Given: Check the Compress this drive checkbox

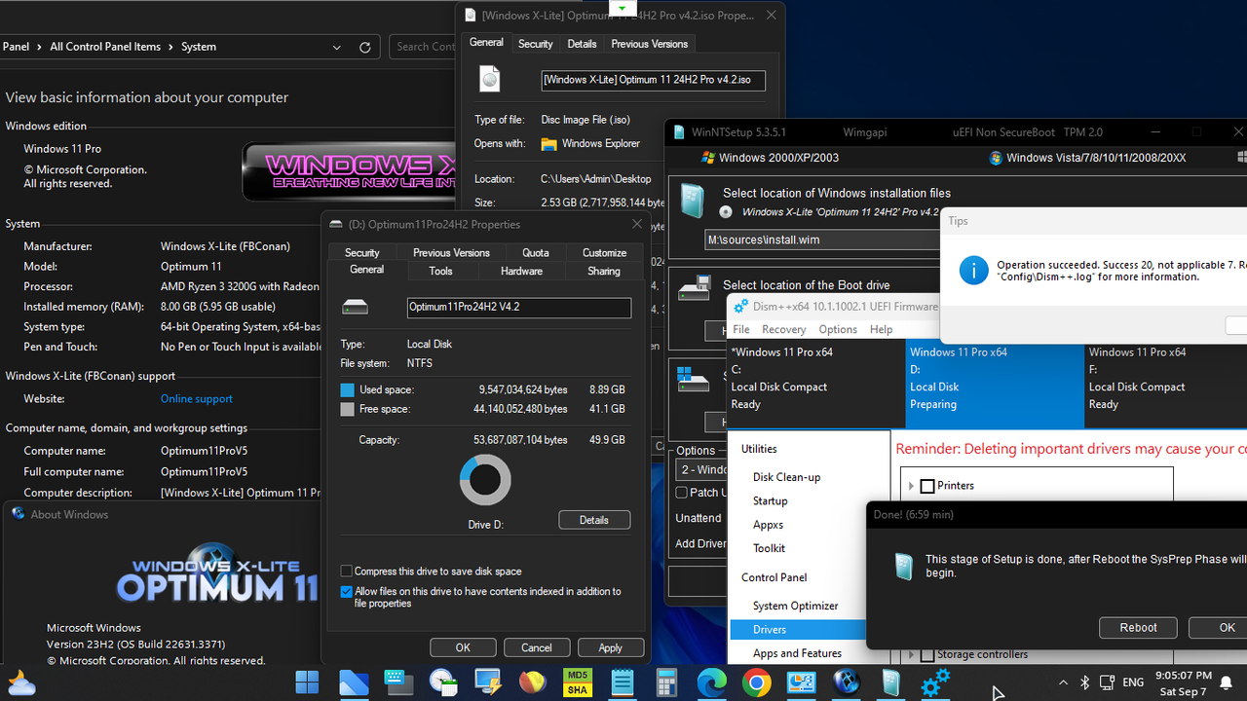Looking at the screenshot, I should (346, 572).
